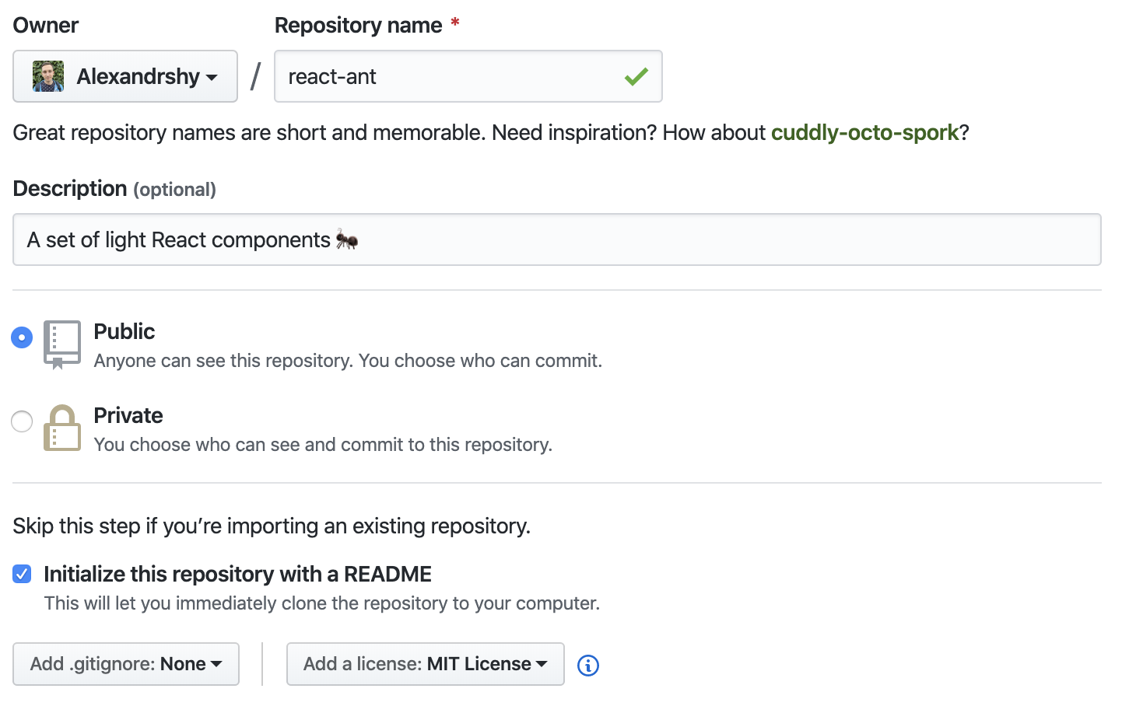This screenshot has height=706, width=1122.
Task: Click the Private option label
Action: coord(128,416)
